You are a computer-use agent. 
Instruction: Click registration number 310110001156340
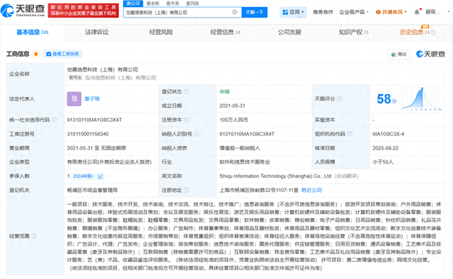pyautogui.click(x=88, y=134)
